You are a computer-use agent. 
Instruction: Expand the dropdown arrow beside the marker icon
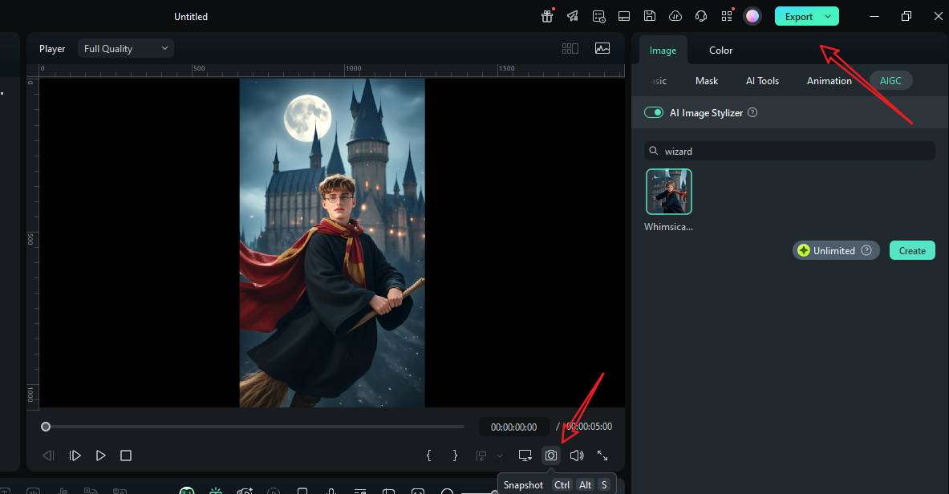point(499,456)
